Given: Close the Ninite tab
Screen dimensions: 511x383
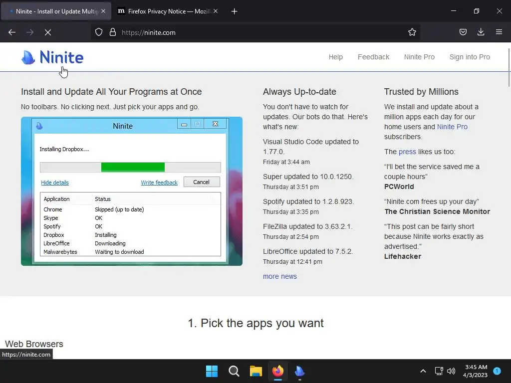Looking at the screenshot, I should (x=103, y=11).
